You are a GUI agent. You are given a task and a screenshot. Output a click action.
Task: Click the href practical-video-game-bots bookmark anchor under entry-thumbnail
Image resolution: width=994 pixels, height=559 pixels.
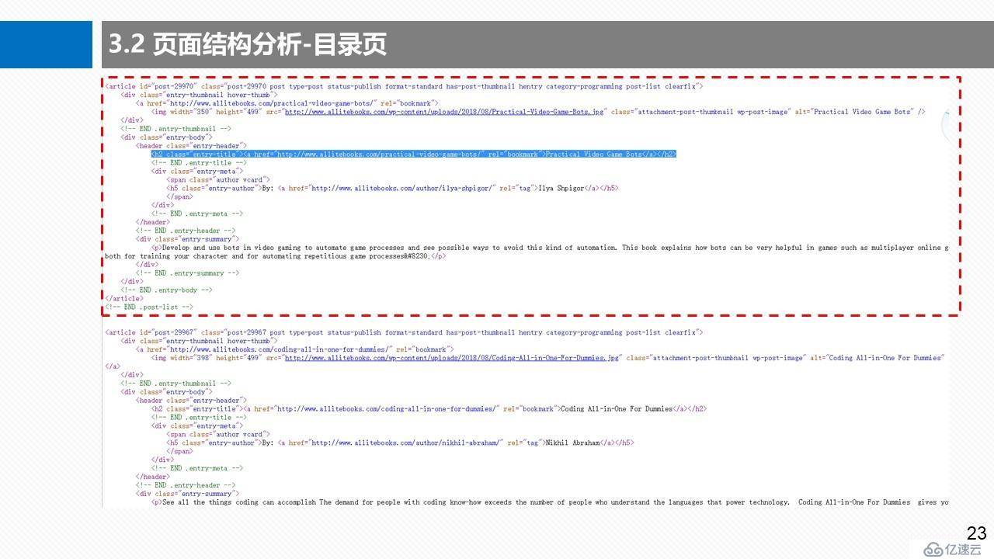pyautogui.click(x=287, y=103)
